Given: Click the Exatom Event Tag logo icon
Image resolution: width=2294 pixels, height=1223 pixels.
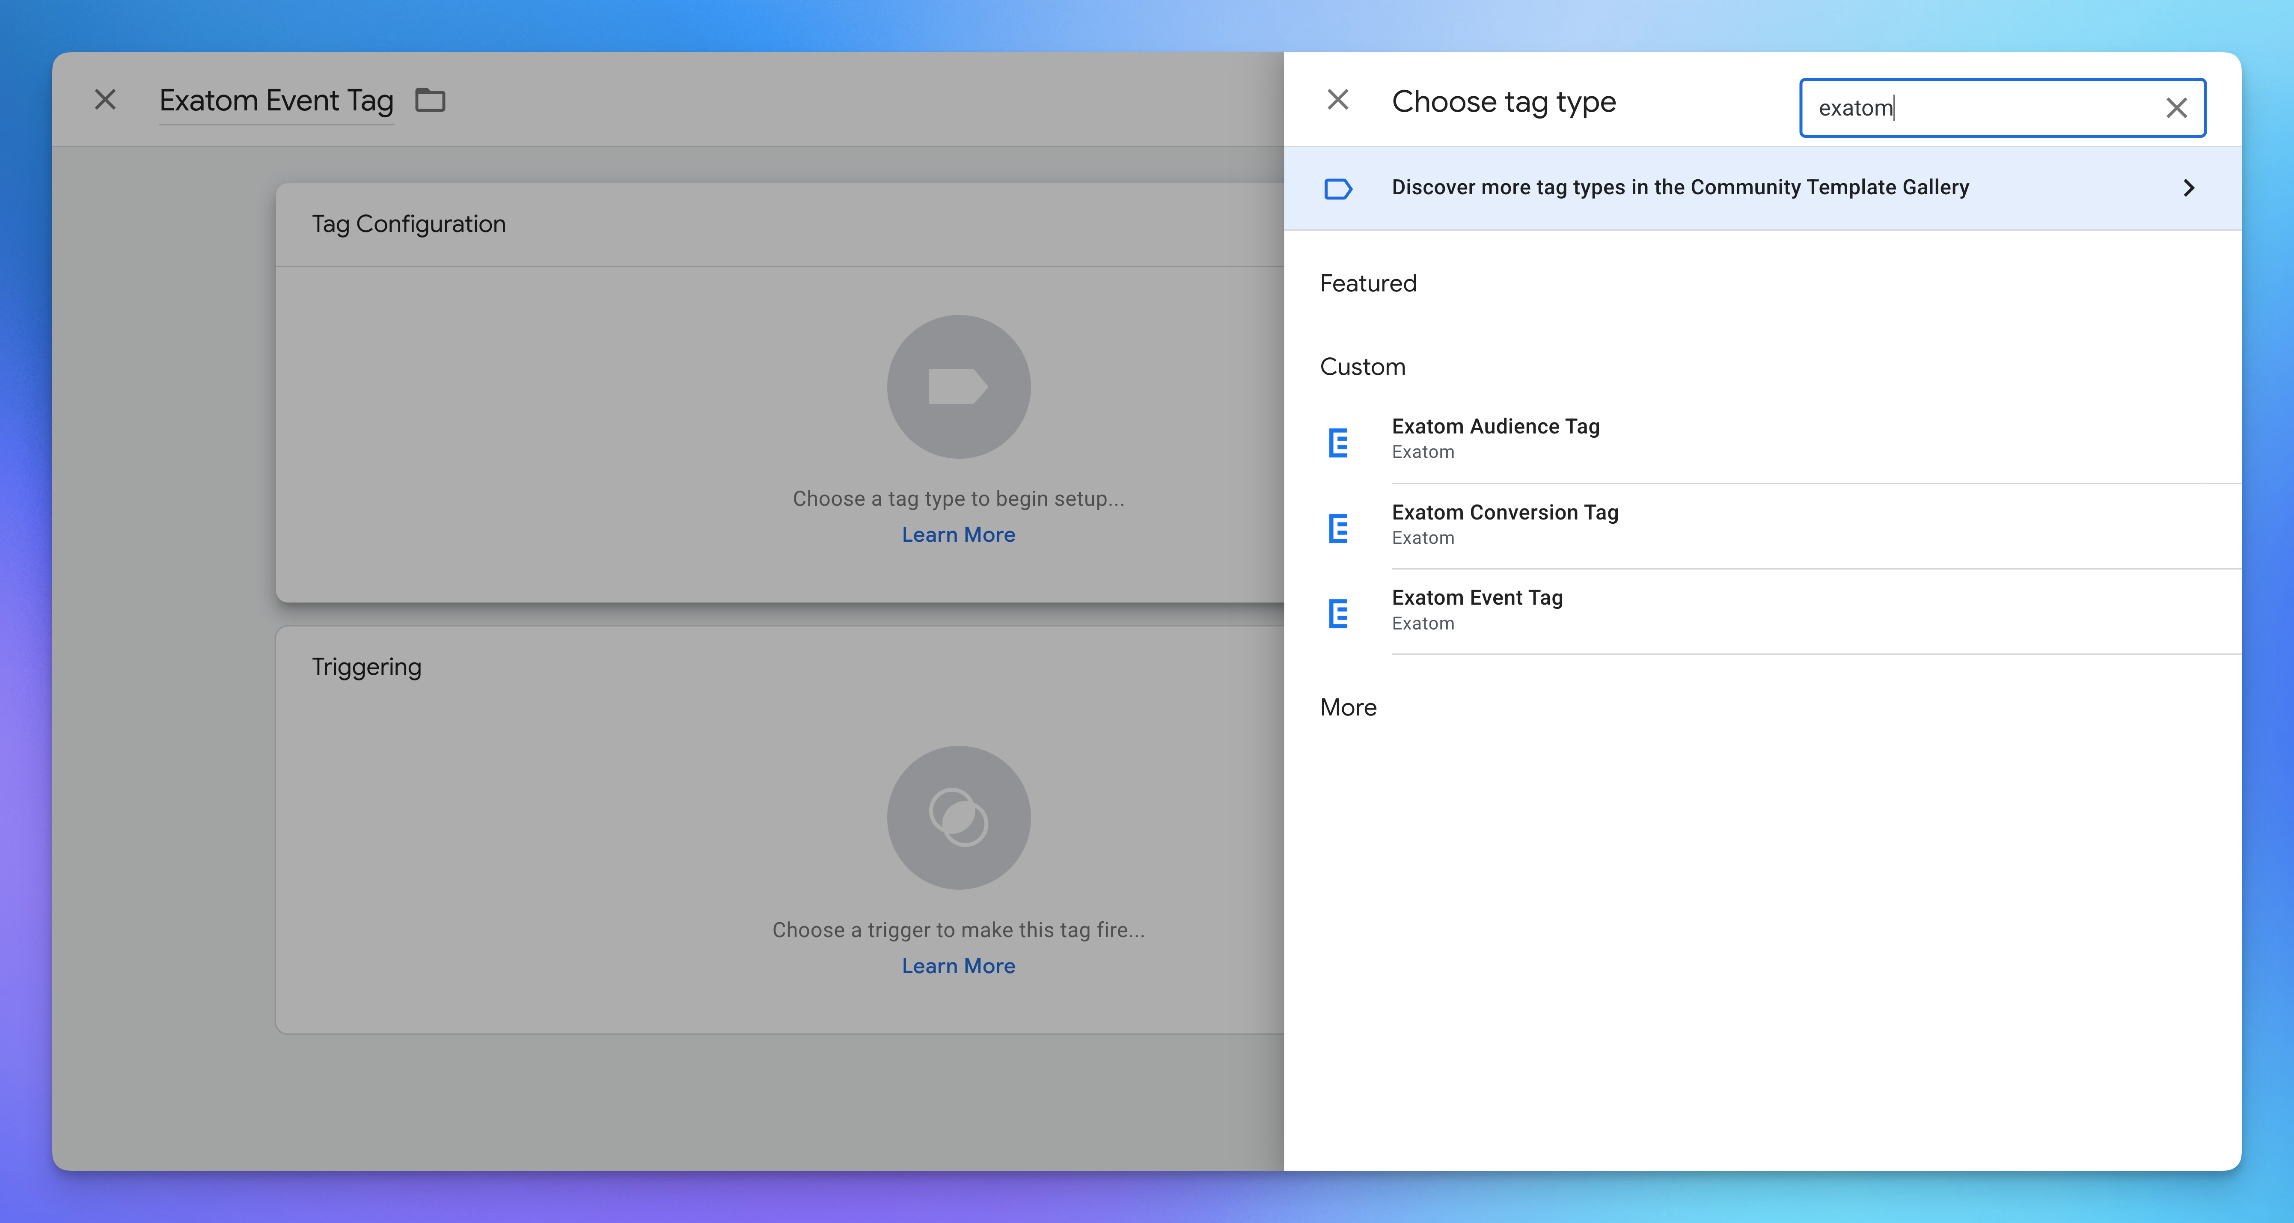Looking at the screenshot, I should pos(1337,613).
